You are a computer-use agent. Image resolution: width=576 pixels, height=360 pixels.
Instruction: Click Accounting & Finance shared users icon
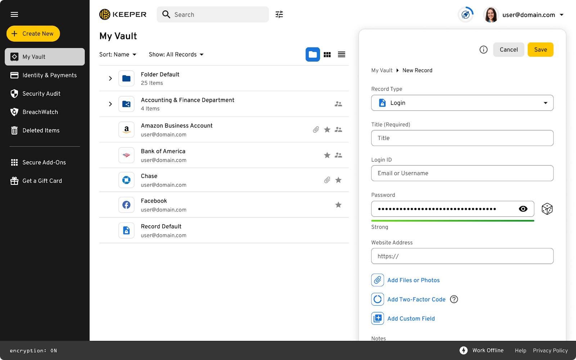(338, 104)
